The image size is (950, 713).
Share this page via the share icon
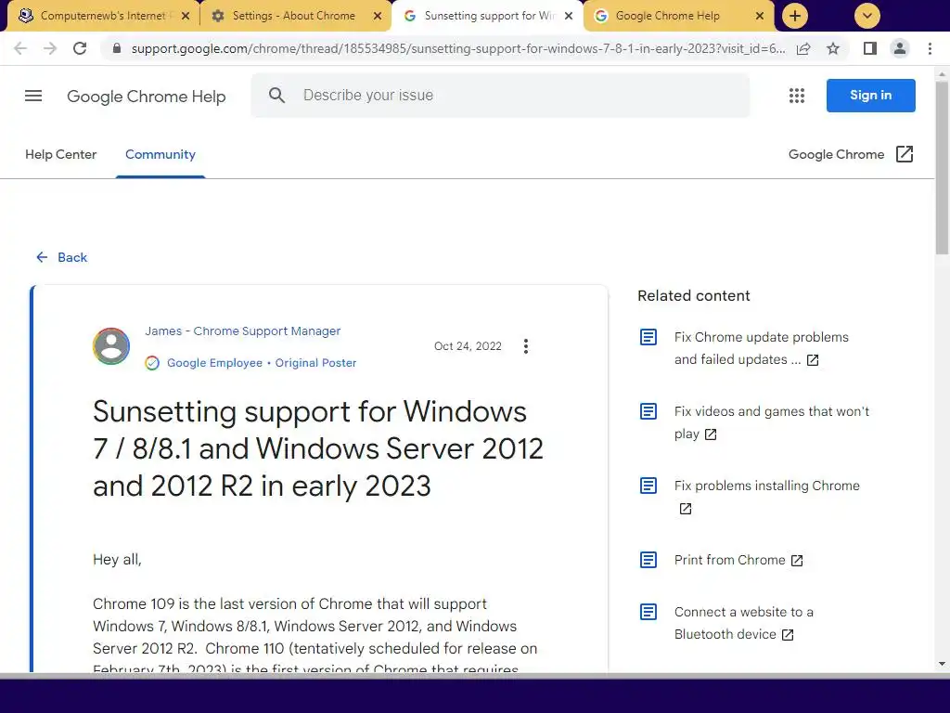tap(803, 48)
